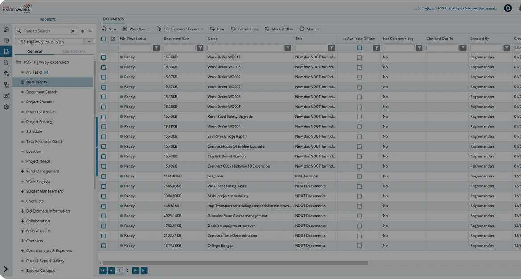This screenshot has height=279, width=521.
Task: Go to next page of documents
Action: (x=136, y=271)
